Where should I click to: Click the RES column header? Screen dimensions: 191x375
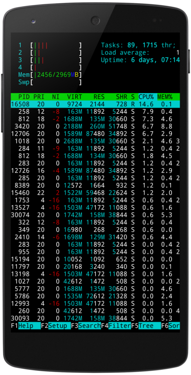99,97
